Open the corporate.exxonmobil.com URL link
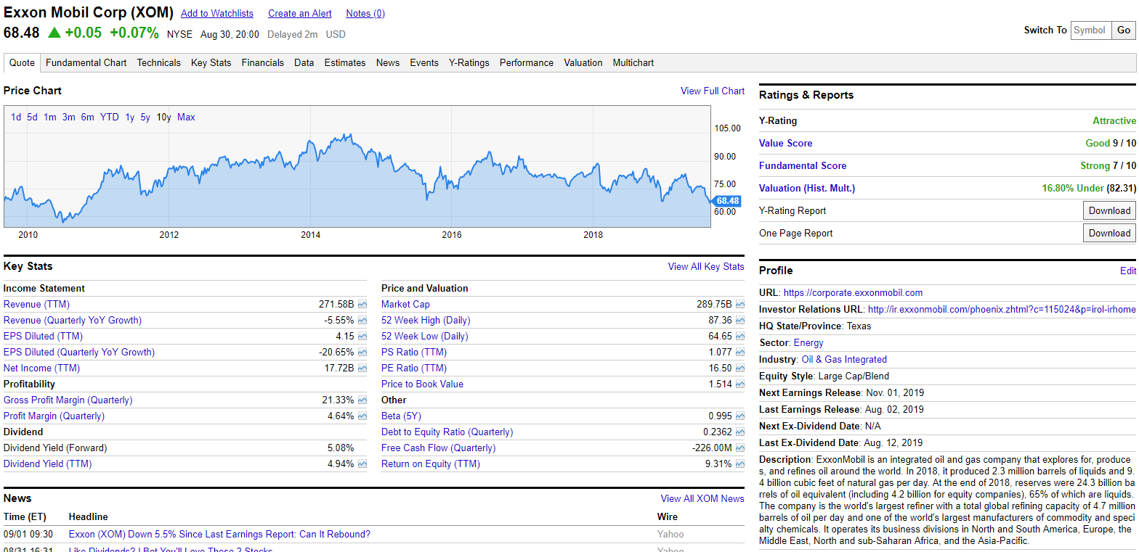This screenshot has width=1139, height=552. pyautogui.click(x=853, y=293)
